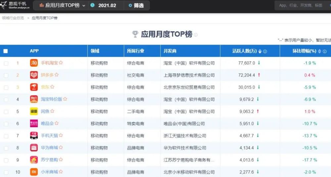Click the 筛选 filter button
Screen dimensions: 331x177
pyautogui.click(x=136, y=6)
